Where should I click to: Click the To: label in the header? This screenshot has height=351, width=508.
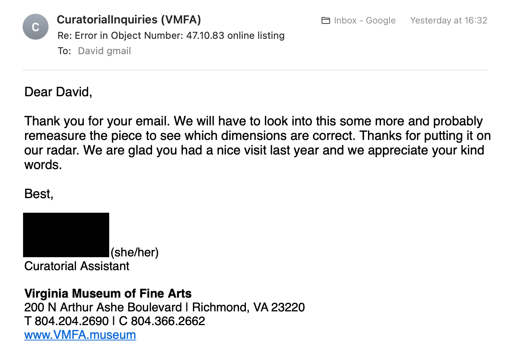64,51
